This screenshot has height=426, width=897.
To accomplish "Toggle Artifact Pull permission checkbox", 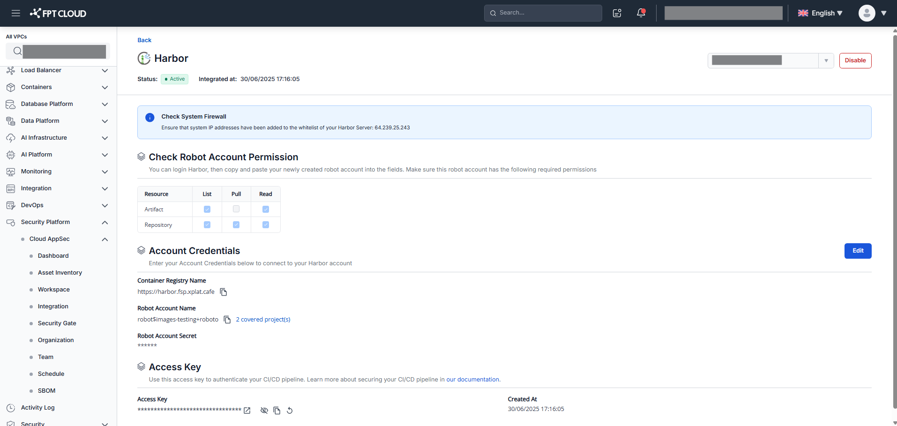I will pos(236,209).
